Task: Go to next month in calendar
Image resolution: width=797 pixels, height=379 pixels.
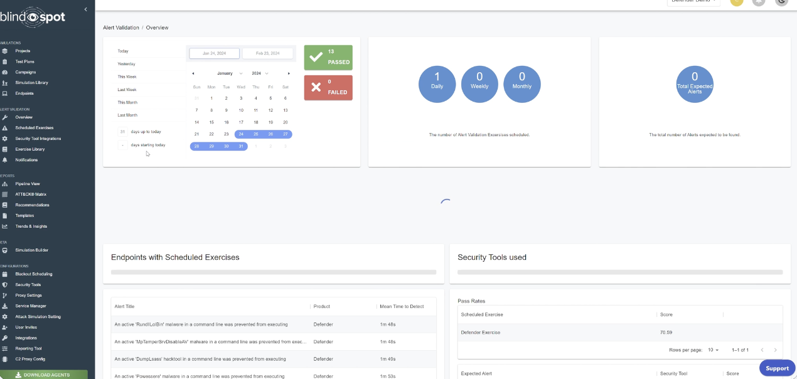Action: click(289, 73)
